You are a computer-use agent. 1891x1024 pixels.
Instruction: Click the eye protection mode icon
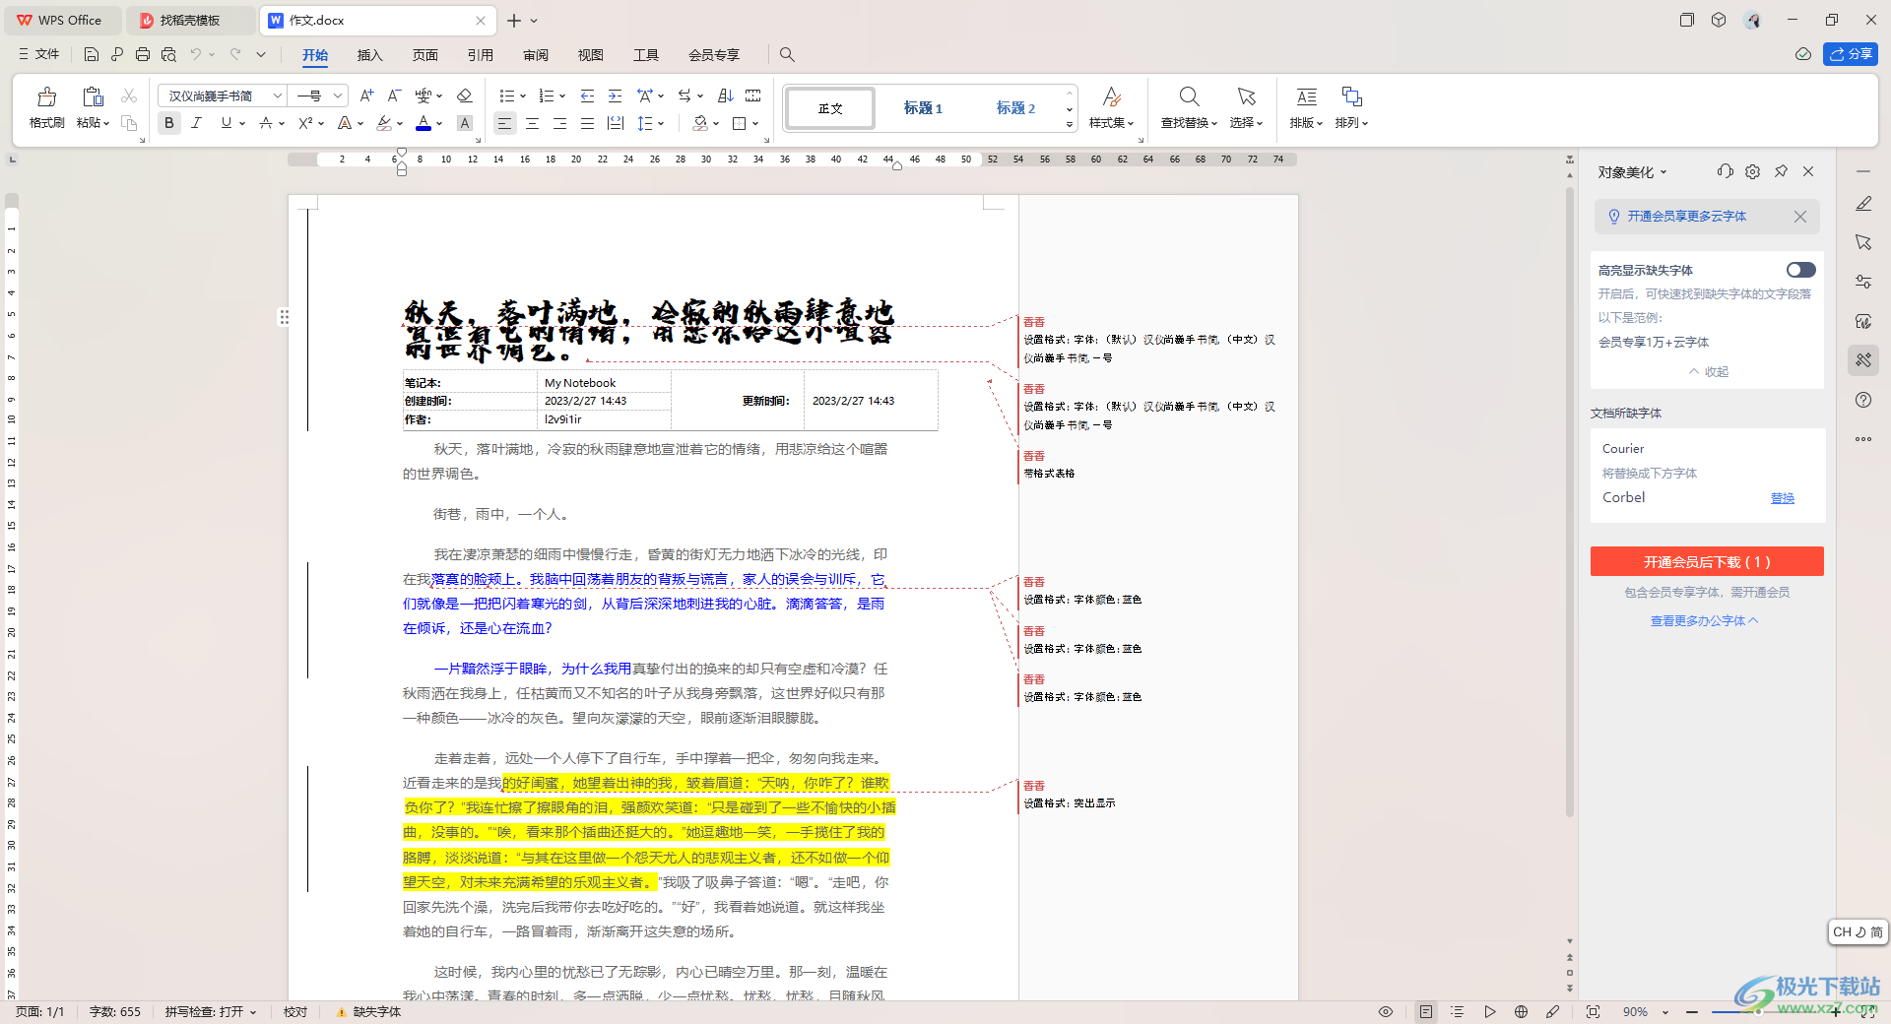(1386, 1011)
